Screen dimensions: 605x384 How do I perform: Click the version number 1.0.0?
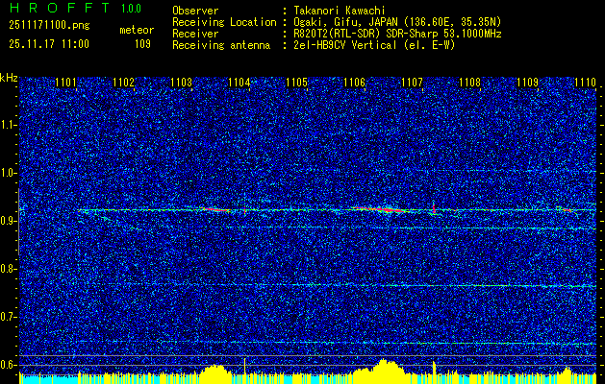point(131,9)
